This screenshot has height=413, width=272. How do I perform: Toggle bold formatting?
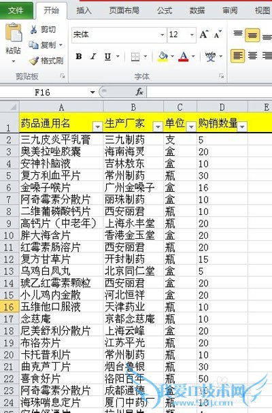[78, 56]
